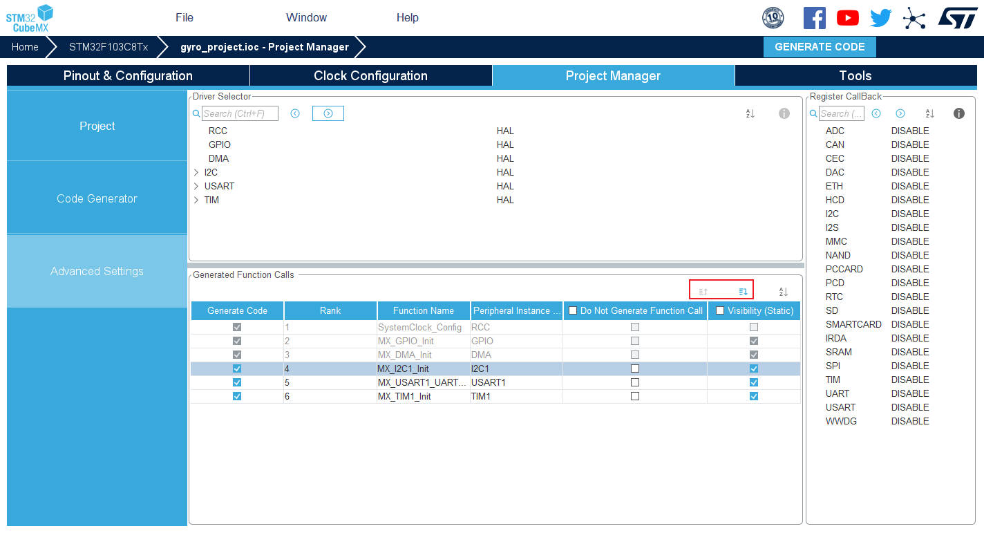The width and height of the screenshot is (984, 533).
Task: Check Do Not Generate Function Call for TIM1
Action: pyautogui.click(x=635, y=396)
